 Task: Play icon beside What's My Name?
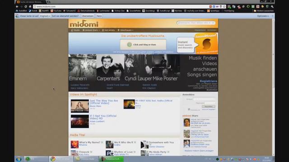coord(102,142)
